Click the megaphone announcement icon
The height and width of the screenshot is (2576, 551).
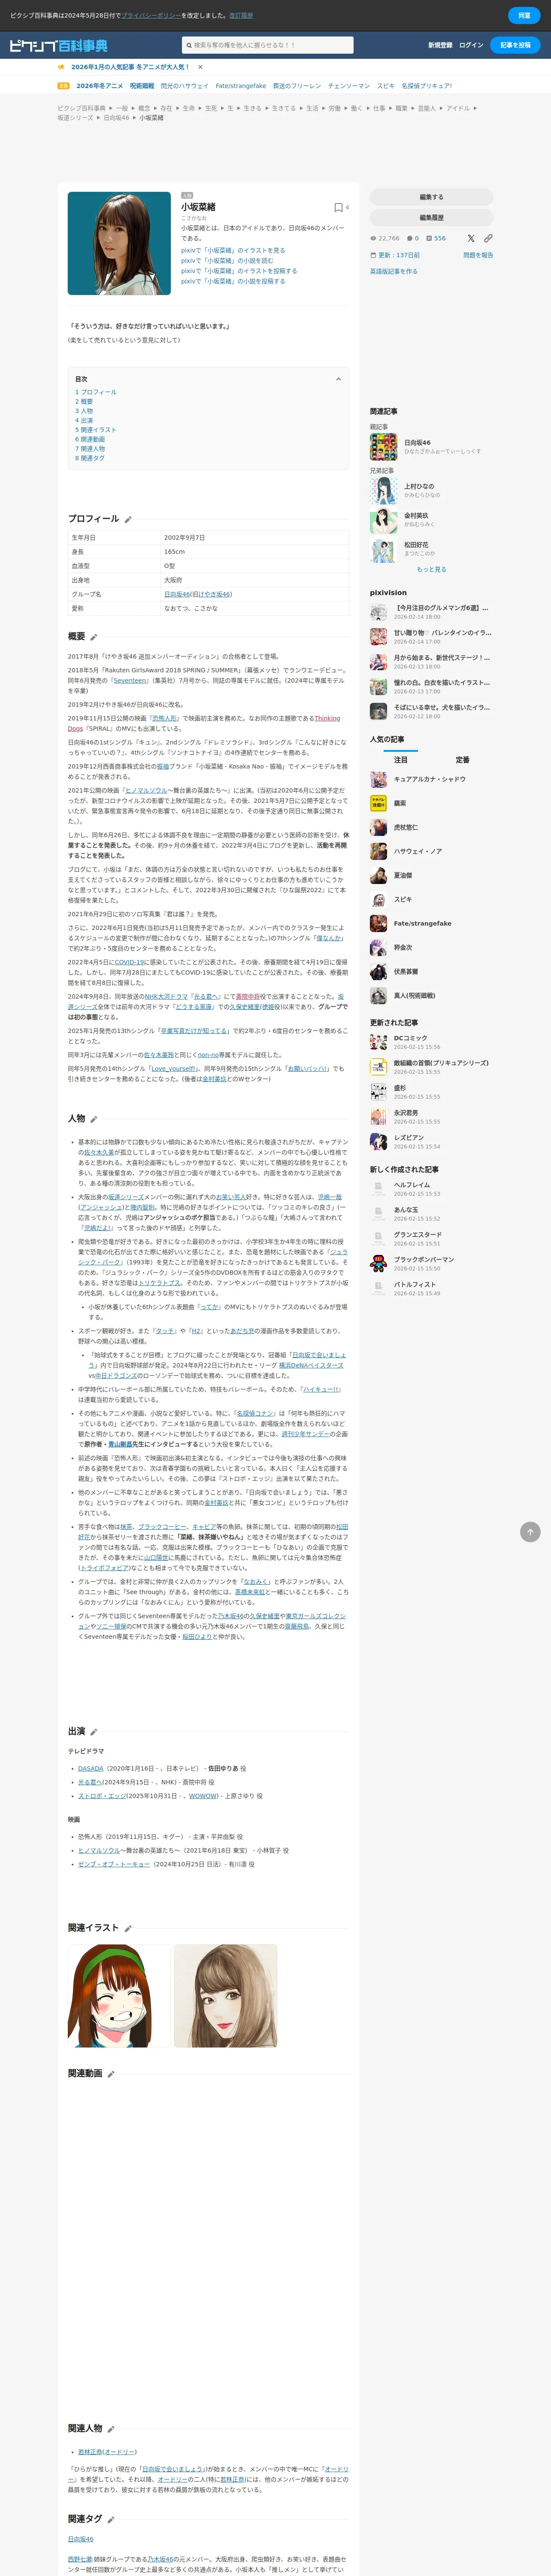pyautogui.click(x=62, y=67)
